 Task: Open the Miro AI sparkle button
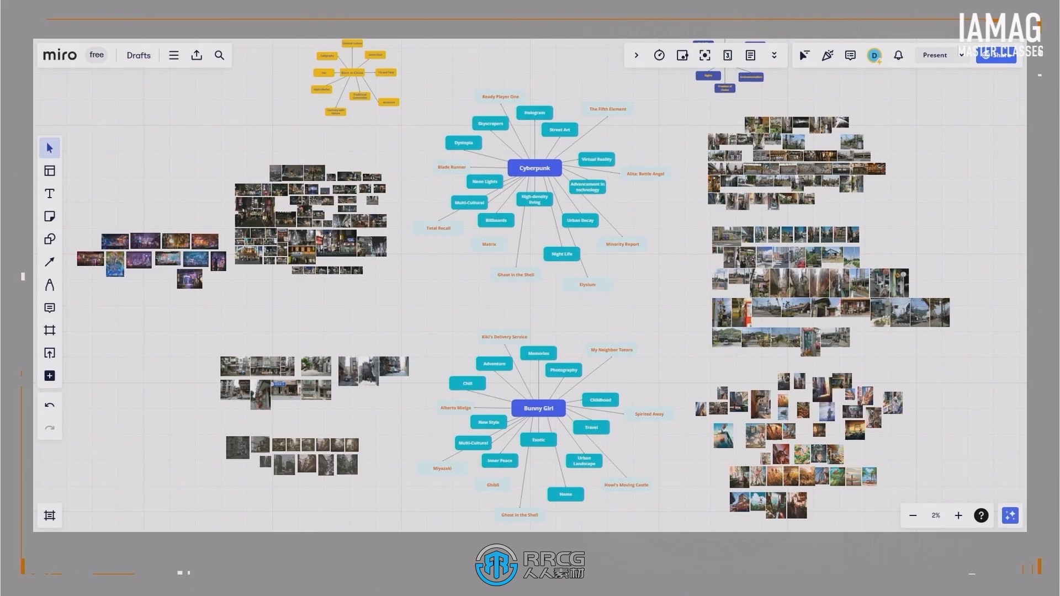[1010, 515]
